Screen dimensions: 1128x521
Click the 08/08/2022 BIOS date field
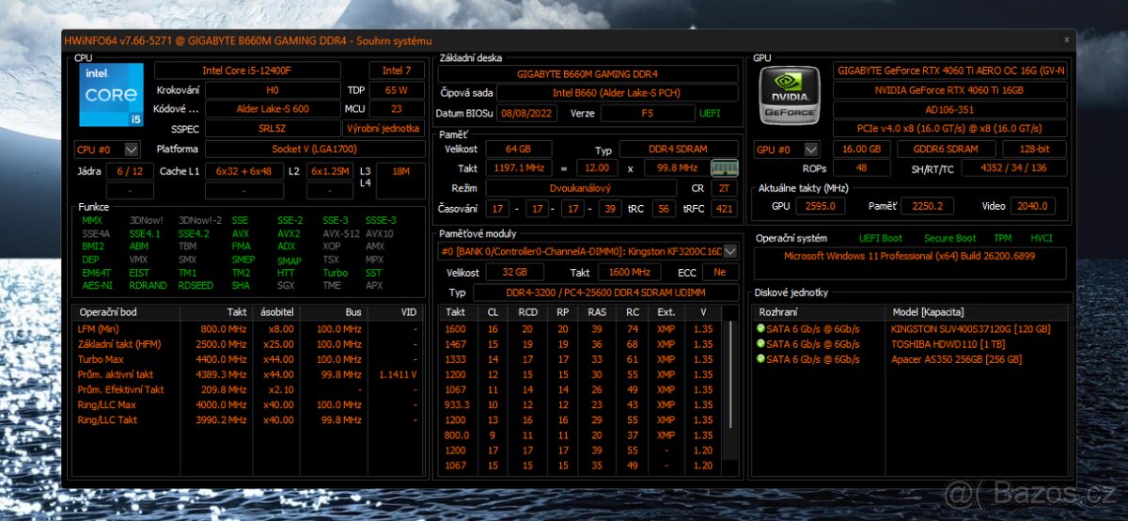click(528, 113)
